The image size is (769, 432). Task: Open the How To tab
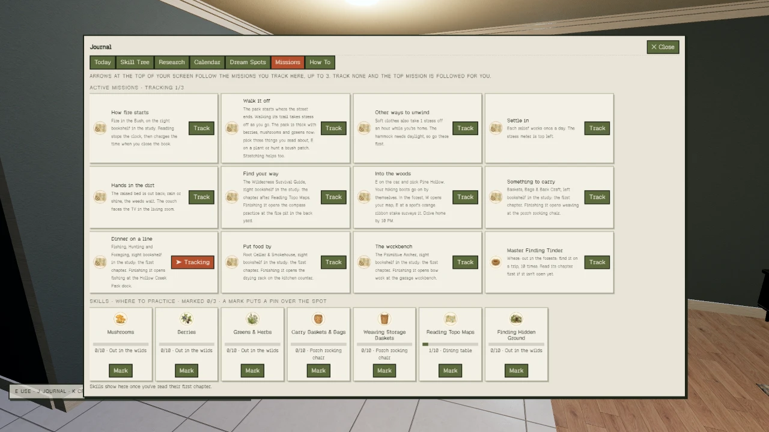click(320, 62)
